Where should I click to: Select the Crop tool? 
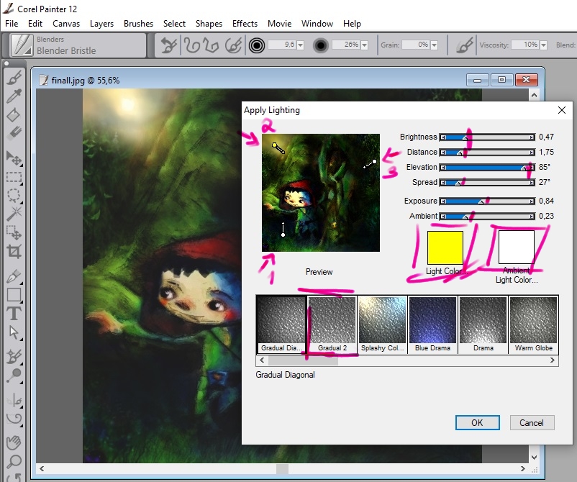(14, 252)
